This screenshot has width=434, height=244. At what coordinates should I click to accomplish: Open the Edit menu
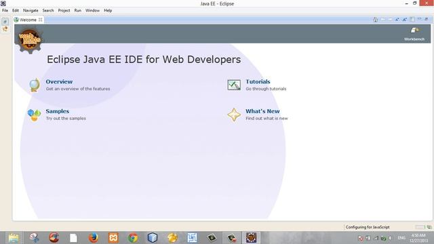pyautogui.click(x=16, y=11)
